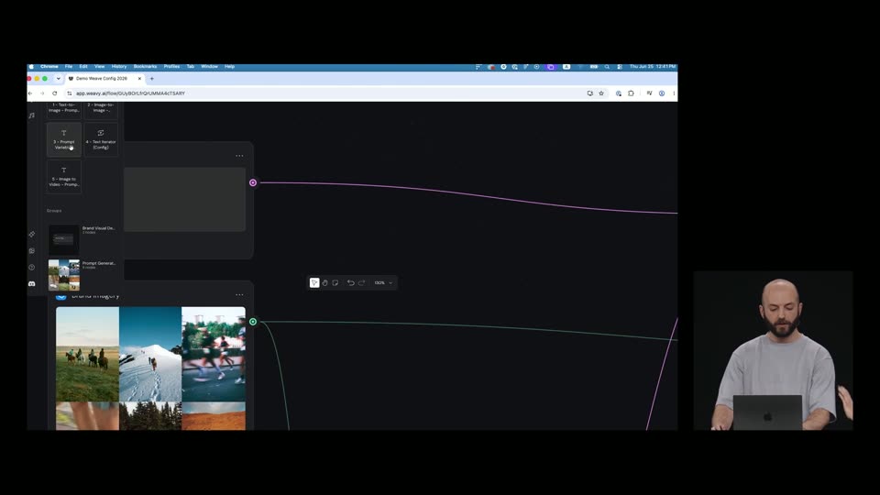Add the '4 - Text Iterator (Config)' node tile

(101, 139)
